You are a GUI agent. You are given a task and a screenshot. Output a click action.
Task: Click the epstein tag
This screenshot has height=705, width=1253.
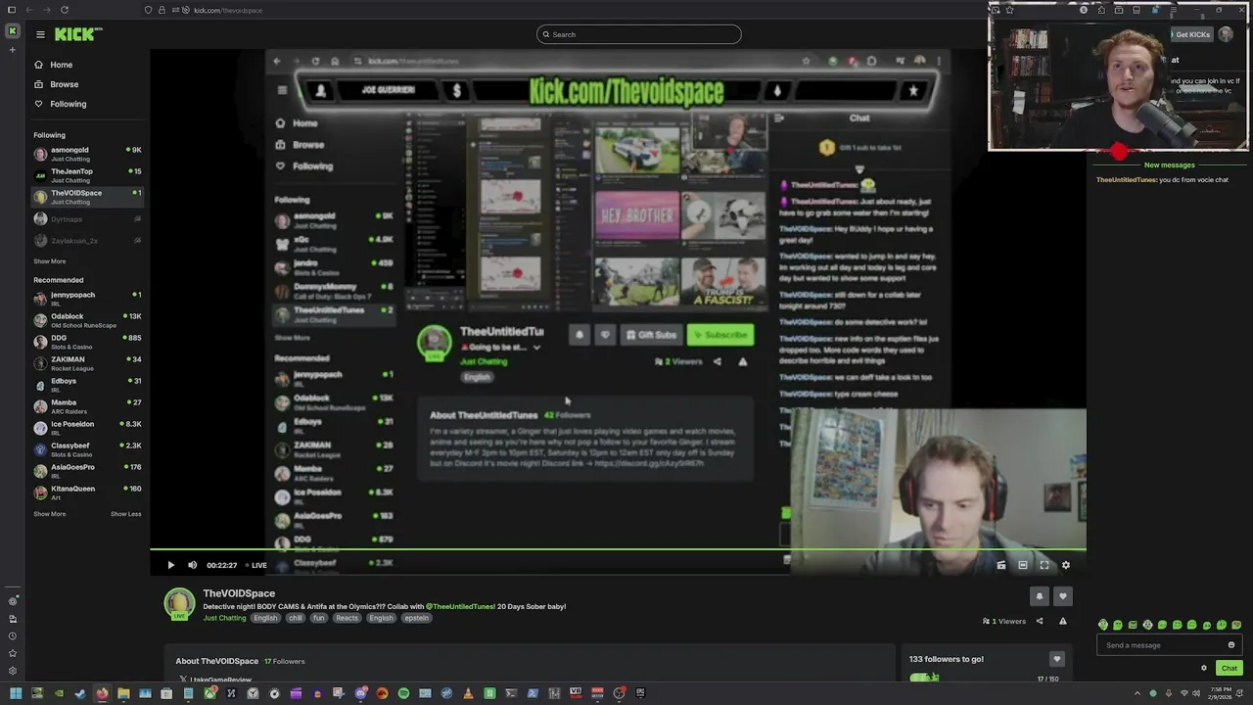(416, 619)
